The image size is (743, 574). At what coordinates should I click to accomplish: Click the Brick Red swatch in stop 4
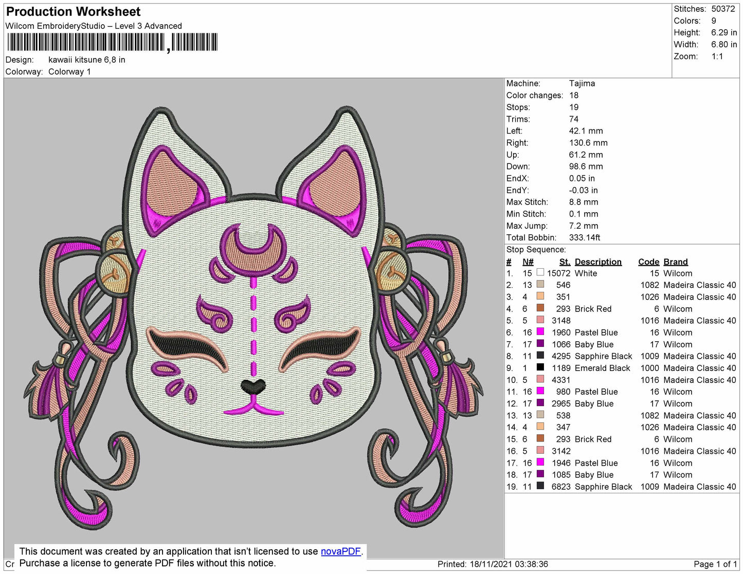pyautogui.click(x=540, y=308)
